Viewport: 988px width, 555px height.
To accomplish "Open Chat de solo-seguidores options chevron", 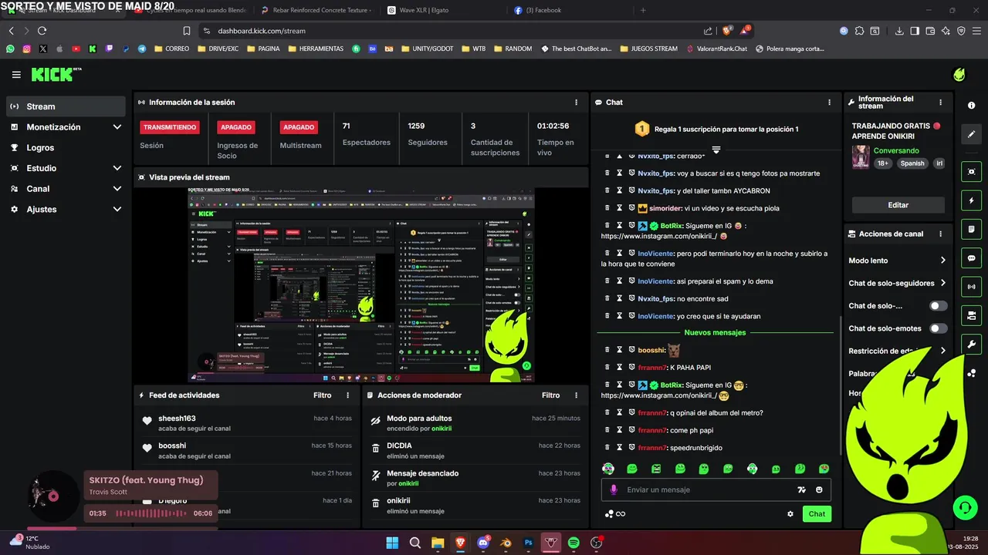I will point(942,283).
